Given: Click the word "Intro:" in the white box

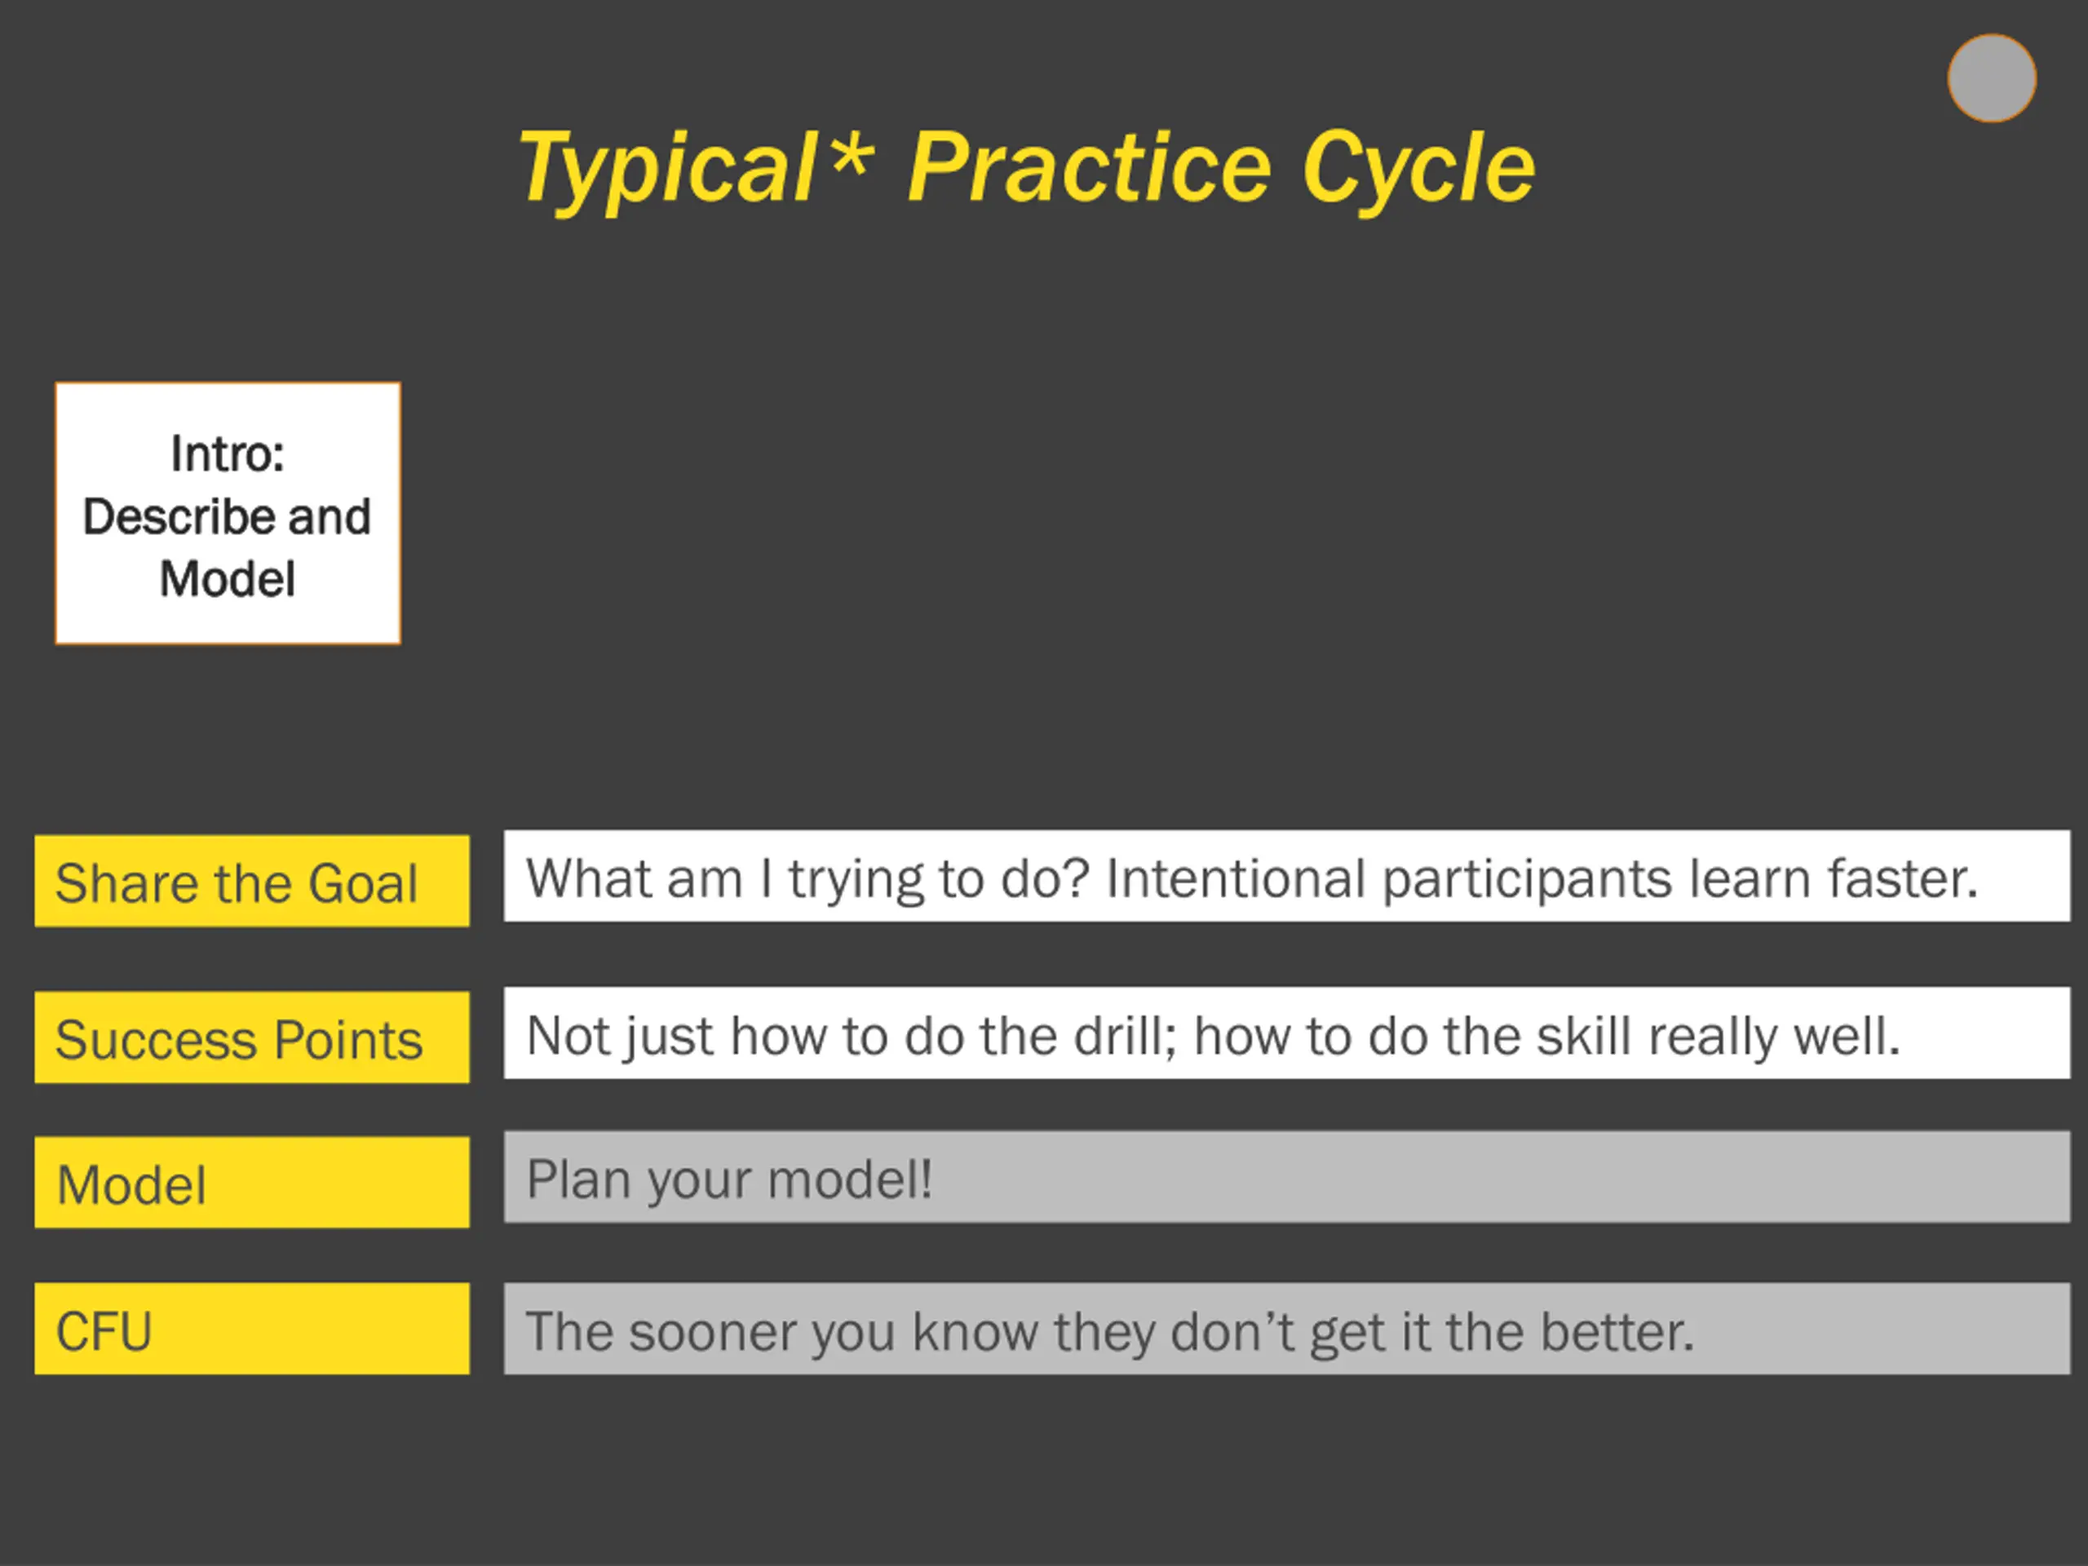Looking at the screenshot, I should coord(228,454).
